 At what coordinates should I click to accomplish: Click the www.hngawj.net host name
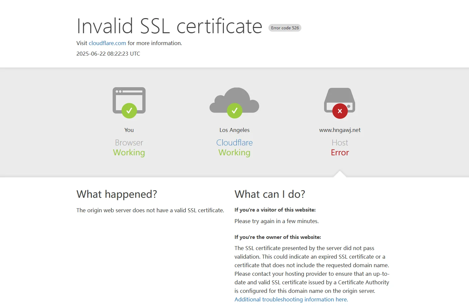point(340,130)
